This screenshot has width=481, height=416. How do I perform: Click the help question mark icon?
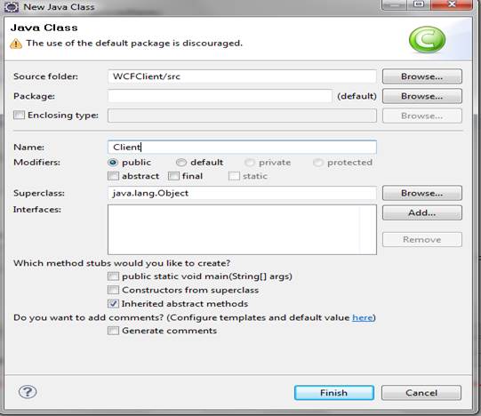point(28,392)
